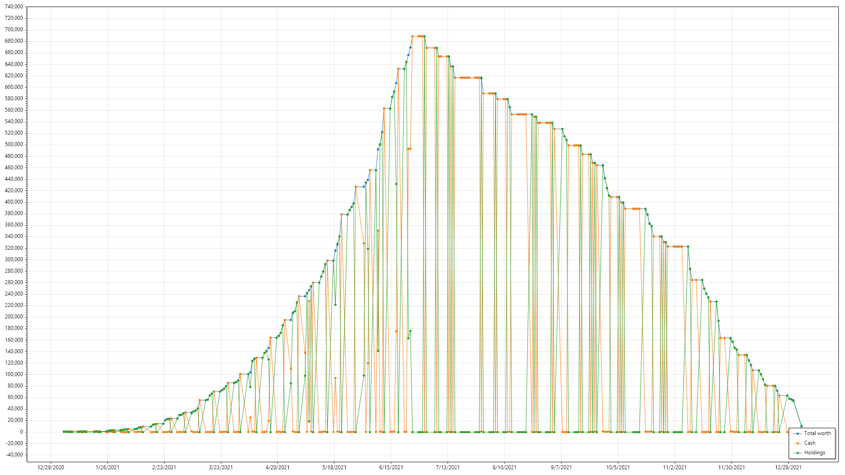Click the 740,000 y-axis label
This screenshot has width=845, height=475.
click(x=14, y=7)
